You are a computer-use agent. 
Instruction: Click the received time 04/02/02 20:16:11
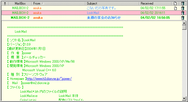point(153,13)
